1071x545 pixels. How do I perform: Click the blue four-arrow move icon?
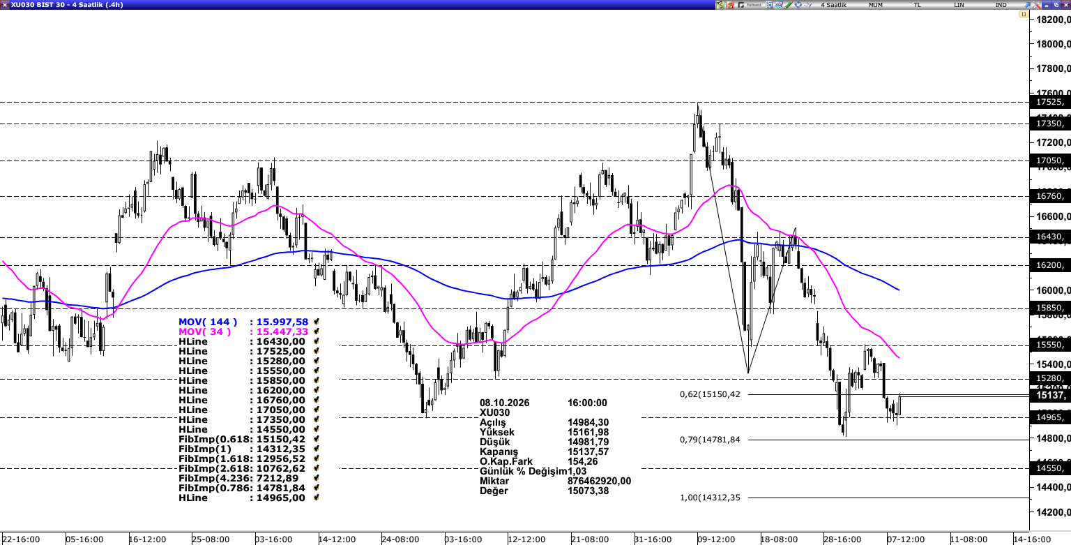[798, 5]
